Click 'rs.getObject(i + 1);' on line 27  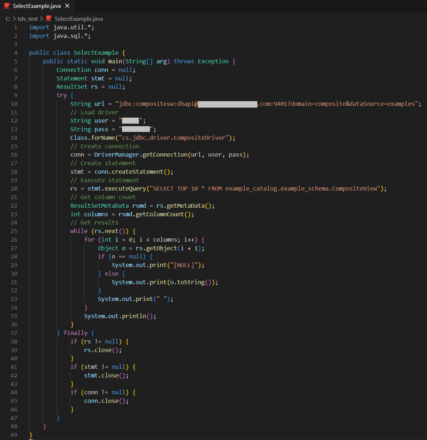[x=170, y=248]
